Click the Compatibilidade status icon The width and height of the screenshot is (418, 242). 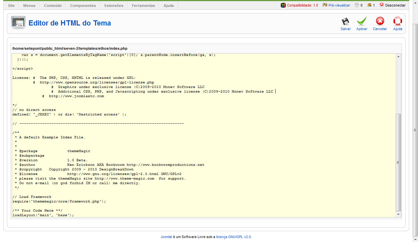(283, 5)
